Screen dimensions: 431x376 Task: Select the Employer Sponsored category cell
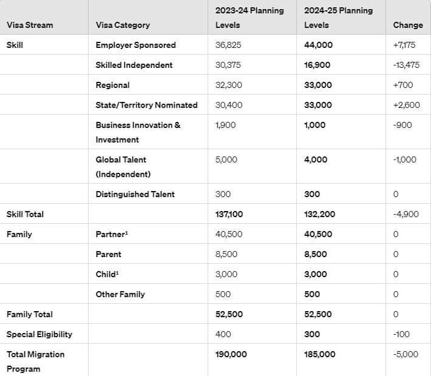[135, 45]
